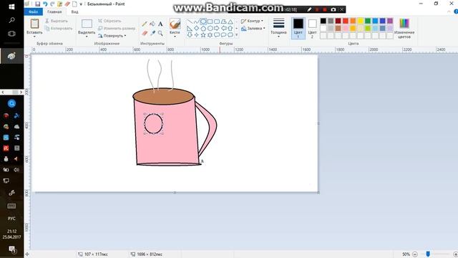This screenshot has height=258, width=458.
Task: Click the РУС language indicator
Action: tap(11, 219)
